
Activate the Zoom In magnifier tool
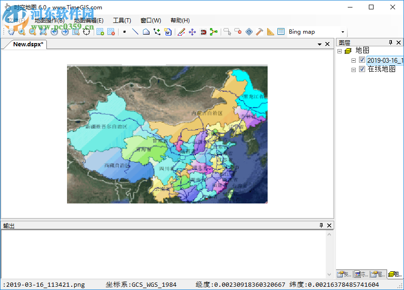tap(22, 31)
